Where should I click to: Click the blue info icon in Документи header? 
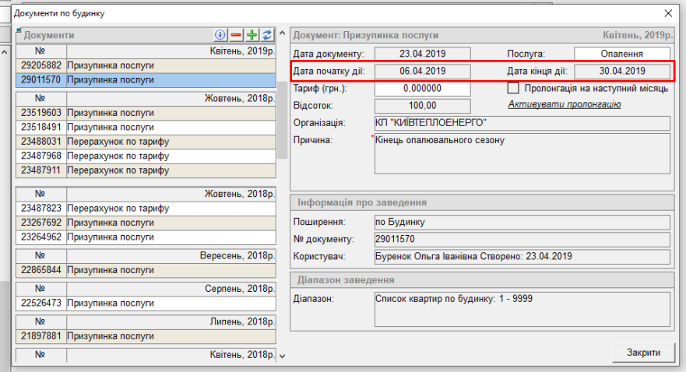[220, 35]
